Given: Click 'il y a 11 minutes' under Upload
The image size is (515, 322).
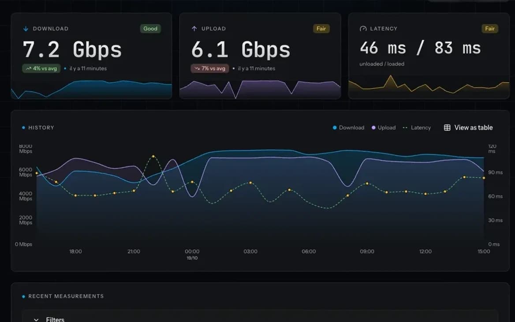Looking at the screenshot, I should coord(257,69).
